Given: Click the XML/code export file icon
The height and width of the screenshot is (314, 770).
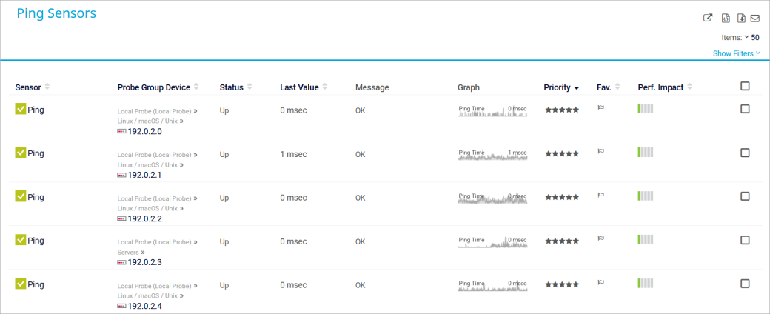Looking at the screenshot, I should [x=726, y=19].
